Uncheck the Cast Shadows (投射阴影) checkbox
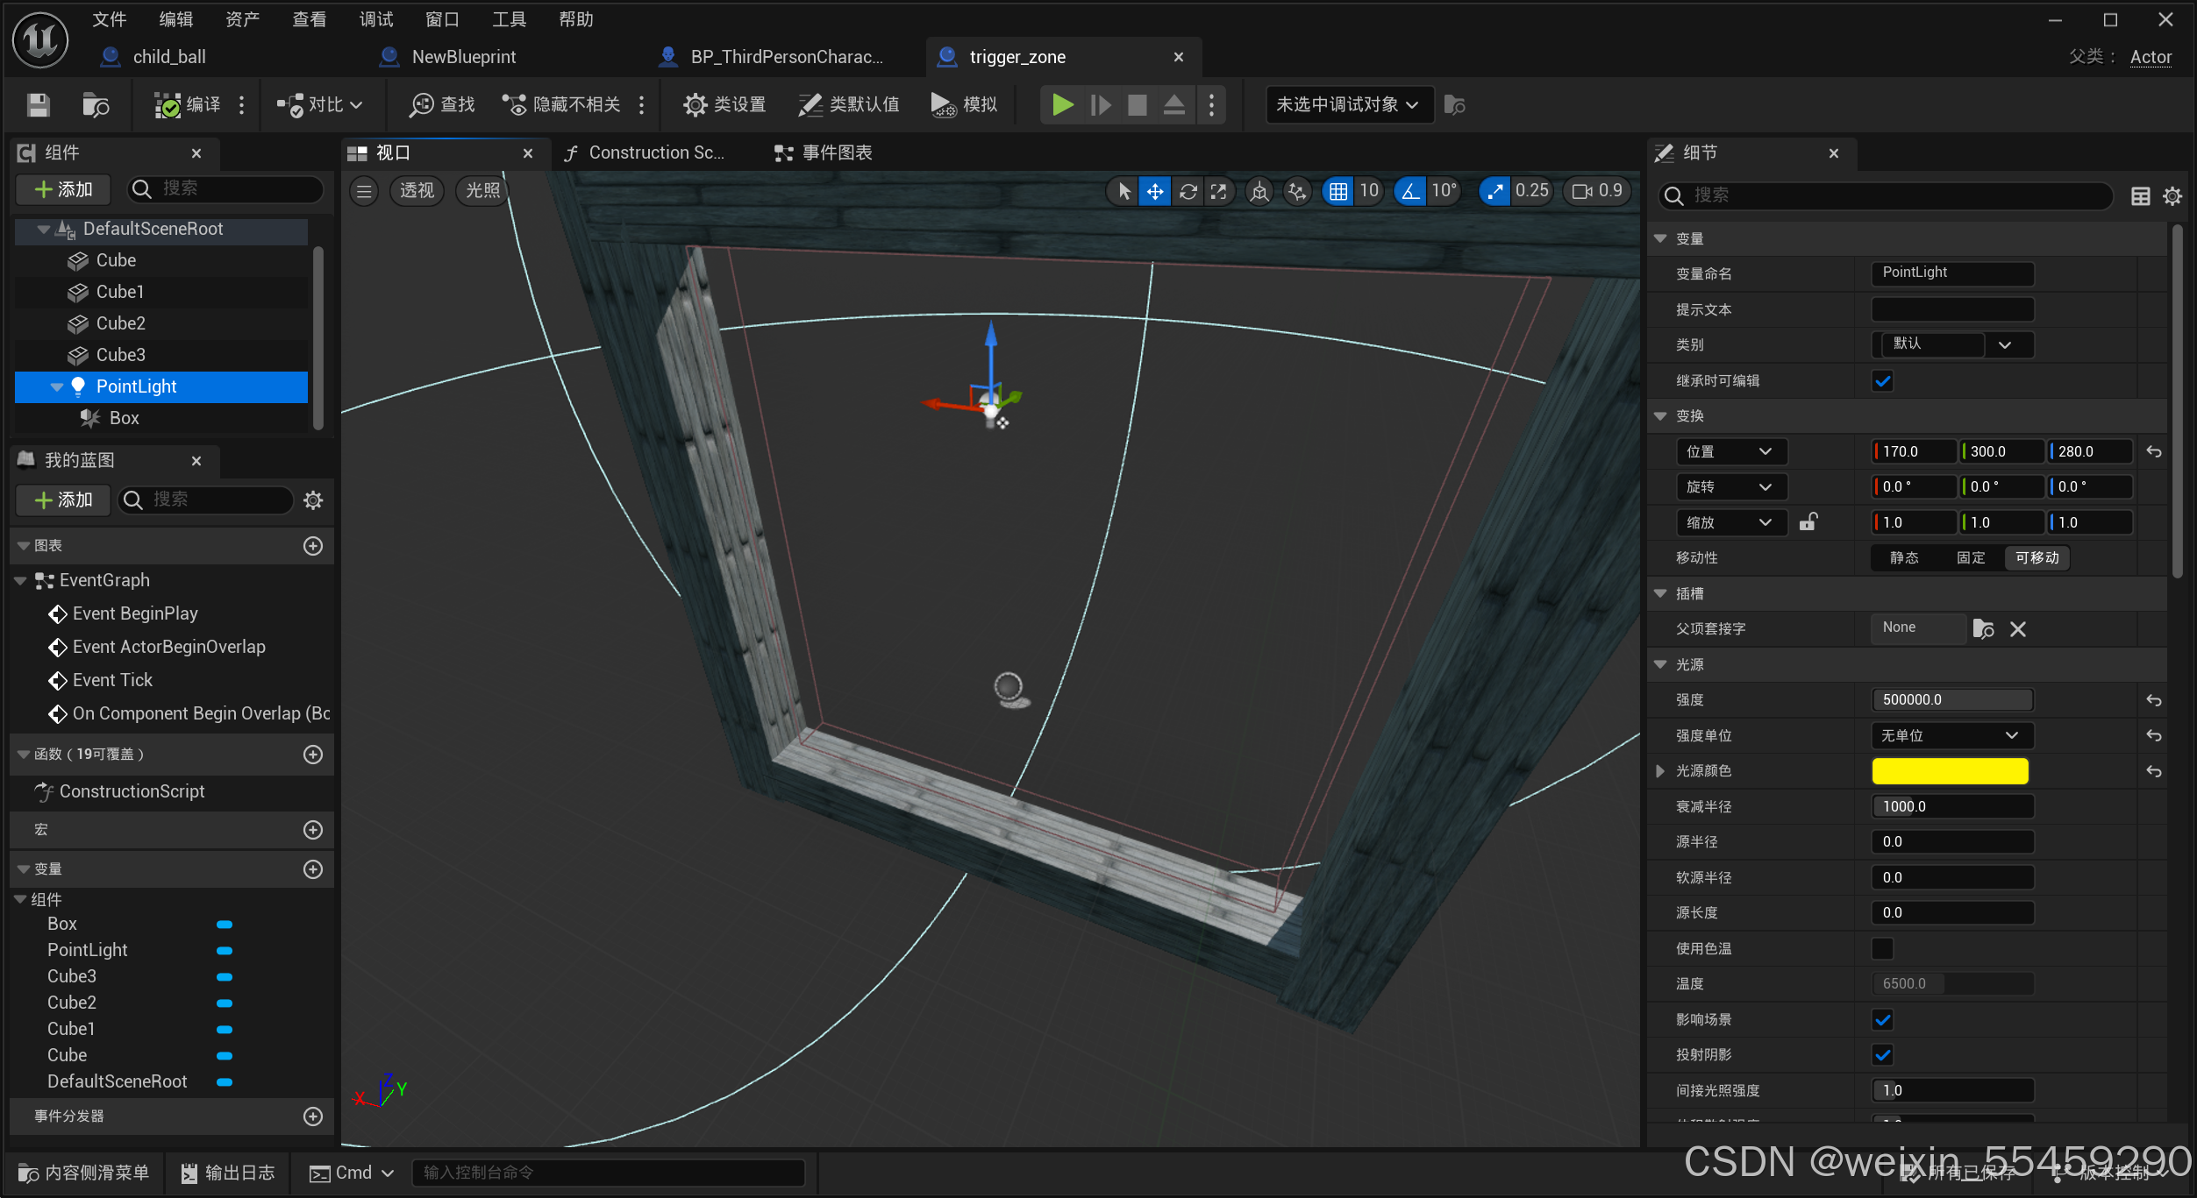Image resolution: width=2197 pixels, height=1198 pixels. (1882, 1054)
